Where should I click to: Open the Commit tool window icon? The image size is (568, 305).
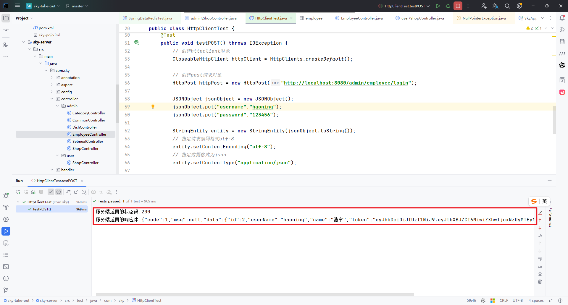[x=6, y=30]
